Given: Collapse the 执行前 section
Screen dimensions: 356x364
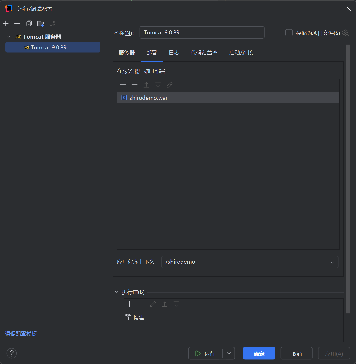Looking at the screenshot, I should coord(116,292).
